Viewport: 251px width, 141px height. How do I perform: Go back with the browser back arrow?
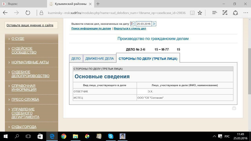tap(5, 13)
